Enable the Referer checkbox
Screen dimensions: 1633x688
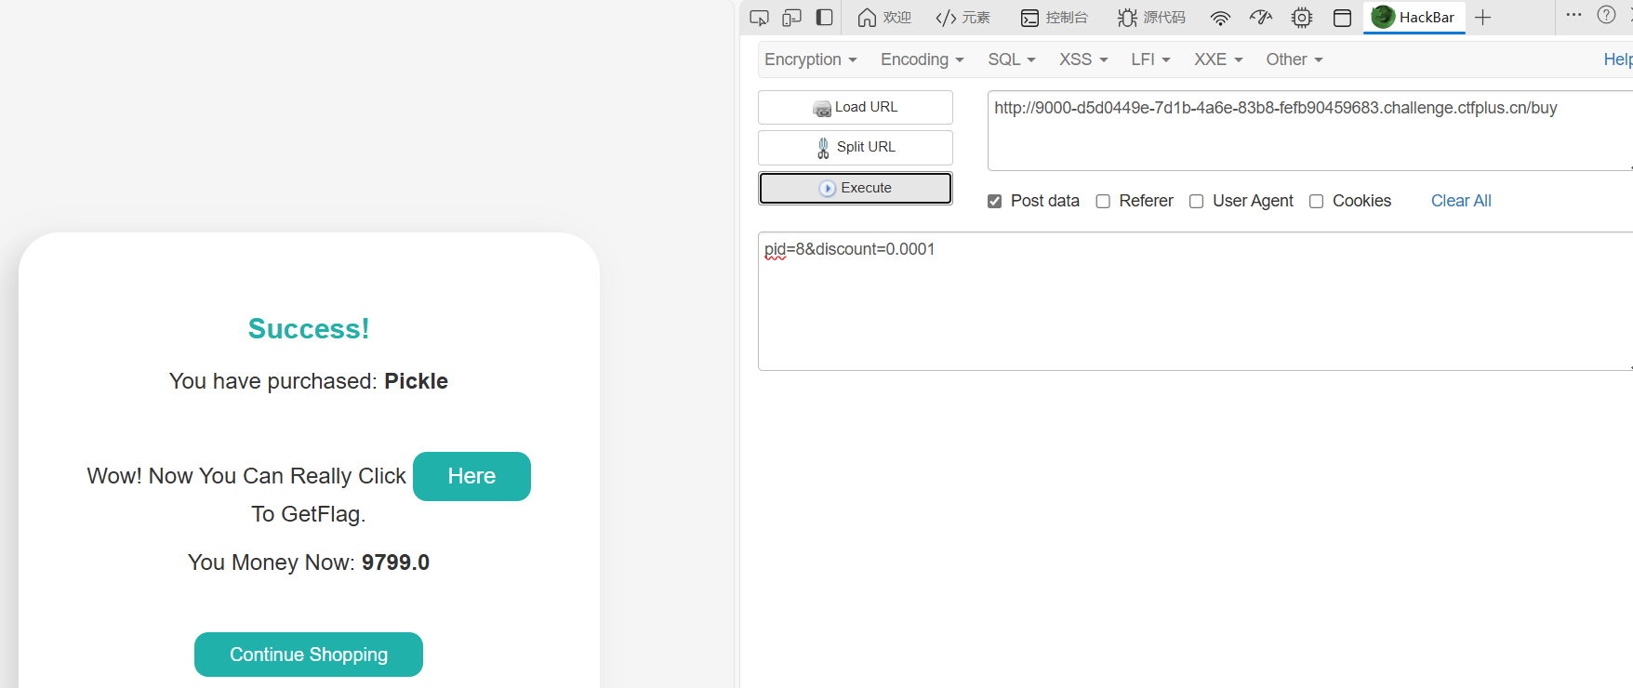click(1103, 202)
